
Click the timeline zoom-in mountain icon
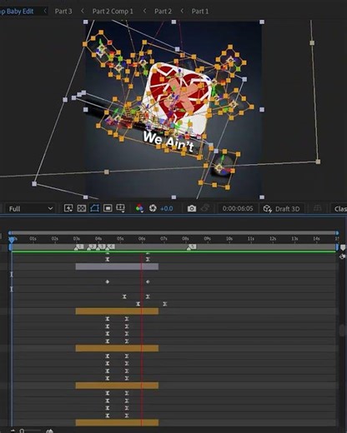click(49, 431)
